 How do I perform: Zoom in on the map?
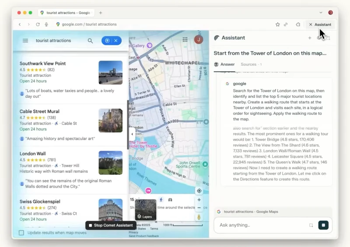pyautogui.click(x=199, y=200)
